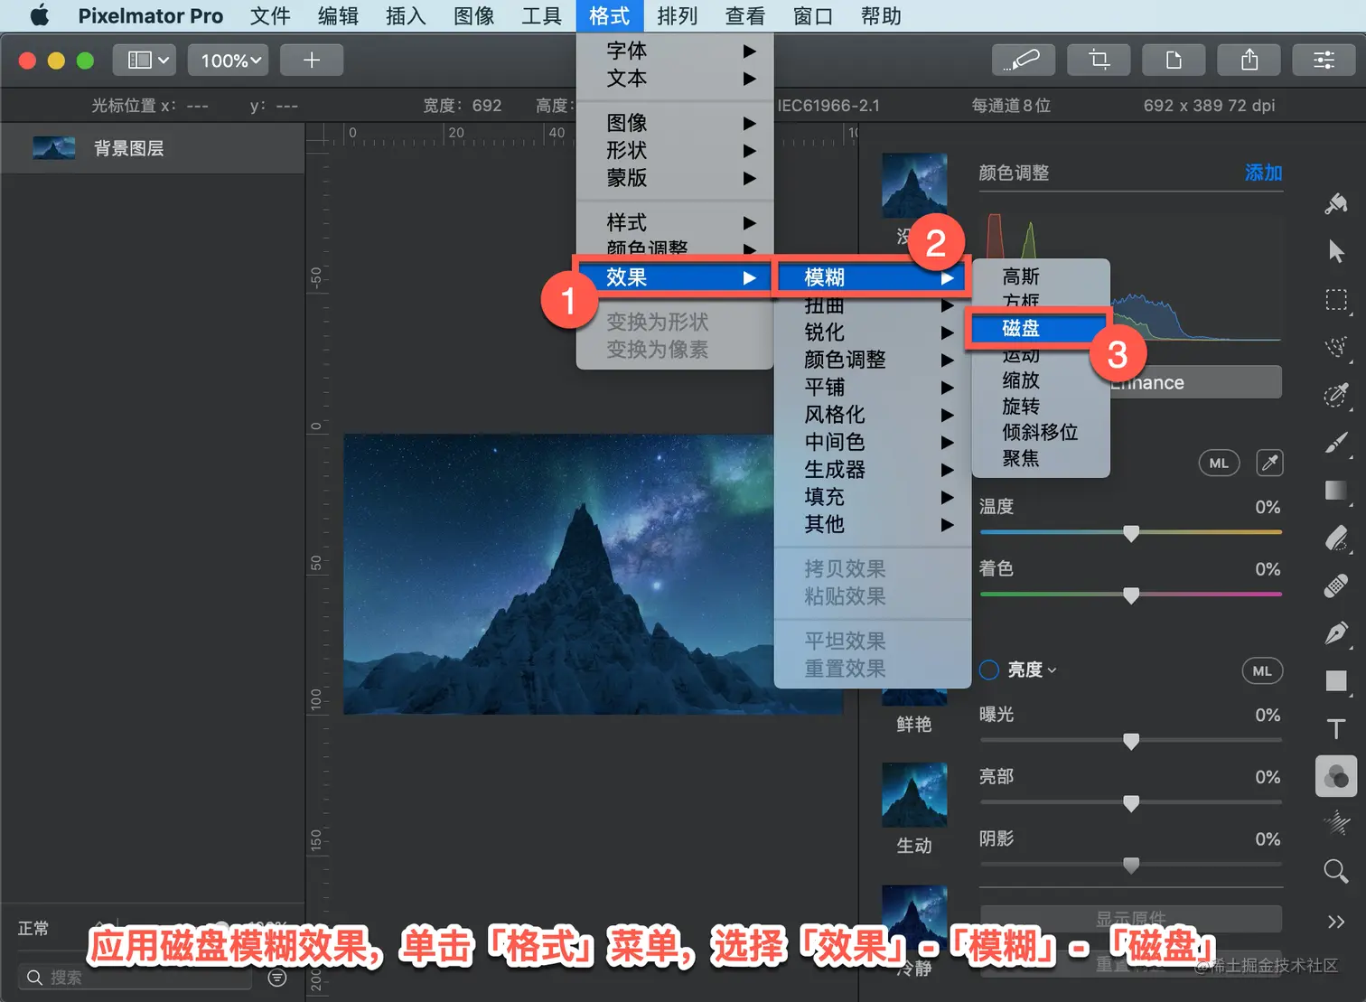Apply the 生动 preset thumbnail

click(x=914, y=795)
